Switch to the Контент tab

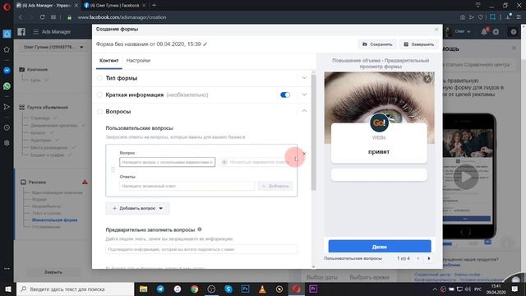(x=109, y=61)
